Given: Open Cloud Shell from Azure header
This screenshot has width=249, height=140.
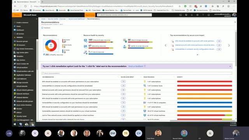Looking at the screenshot, I should click(x=181, y=15).
